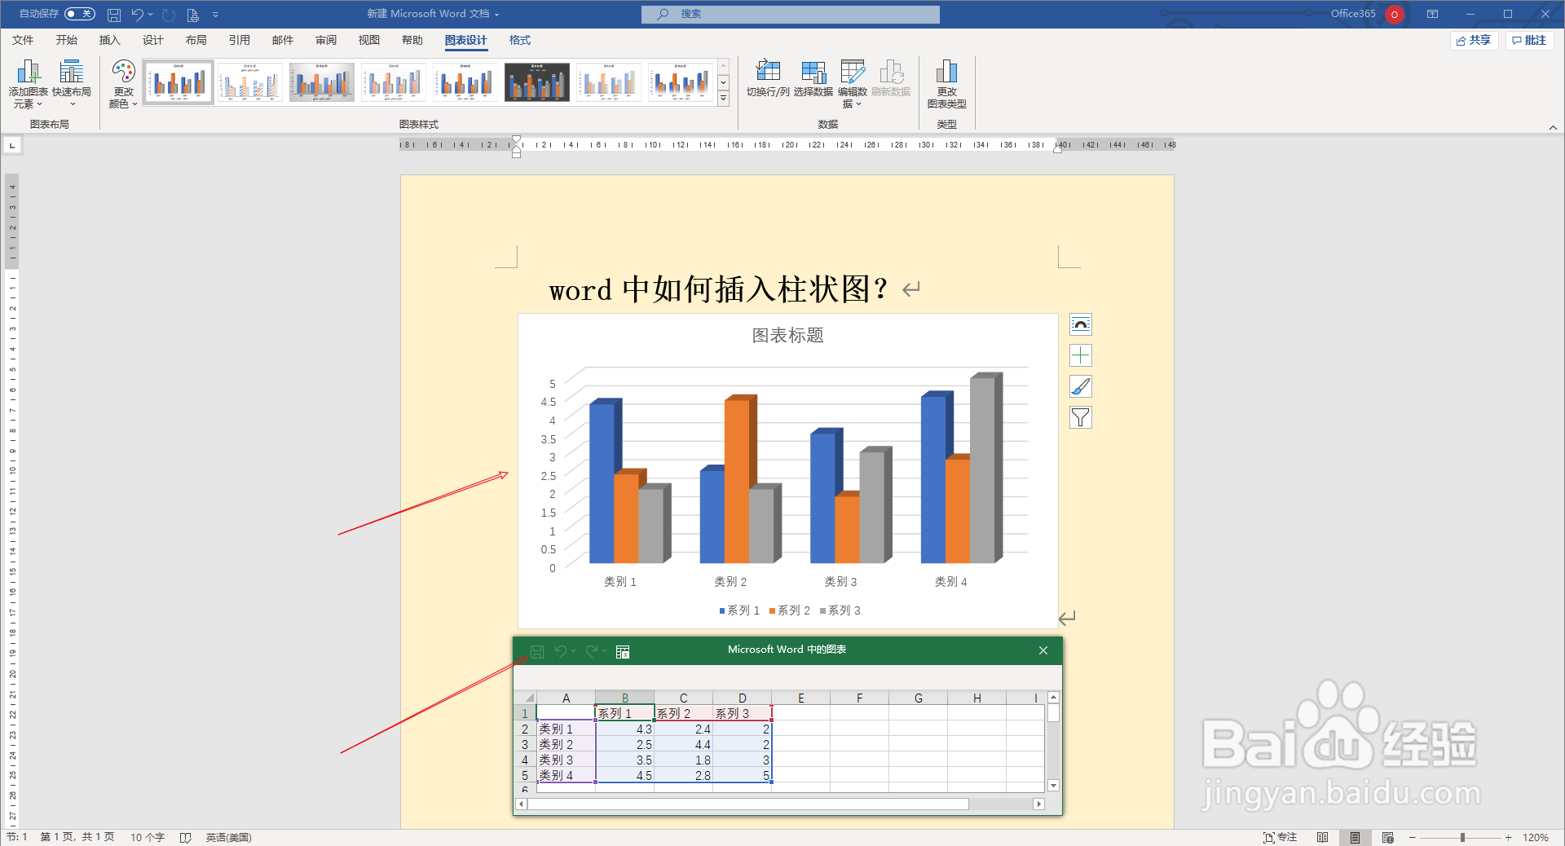
Task: Switch to Web Layout view icon
Action: pyautogui.click(x=1388, y=837)
